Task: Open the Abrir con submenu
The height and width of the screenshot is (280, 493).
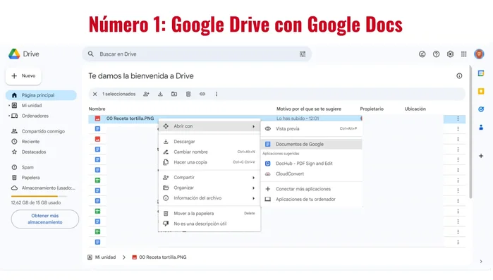Action: point(209,126)
